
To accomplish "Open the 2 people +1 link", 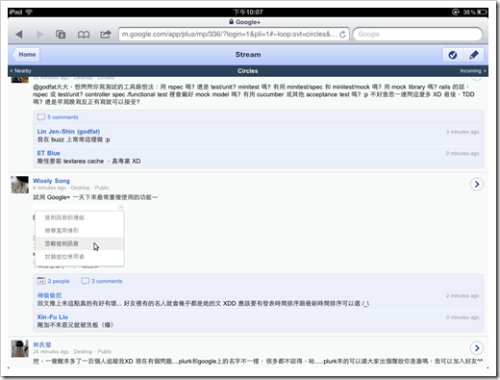I will [x=59, y=281].
